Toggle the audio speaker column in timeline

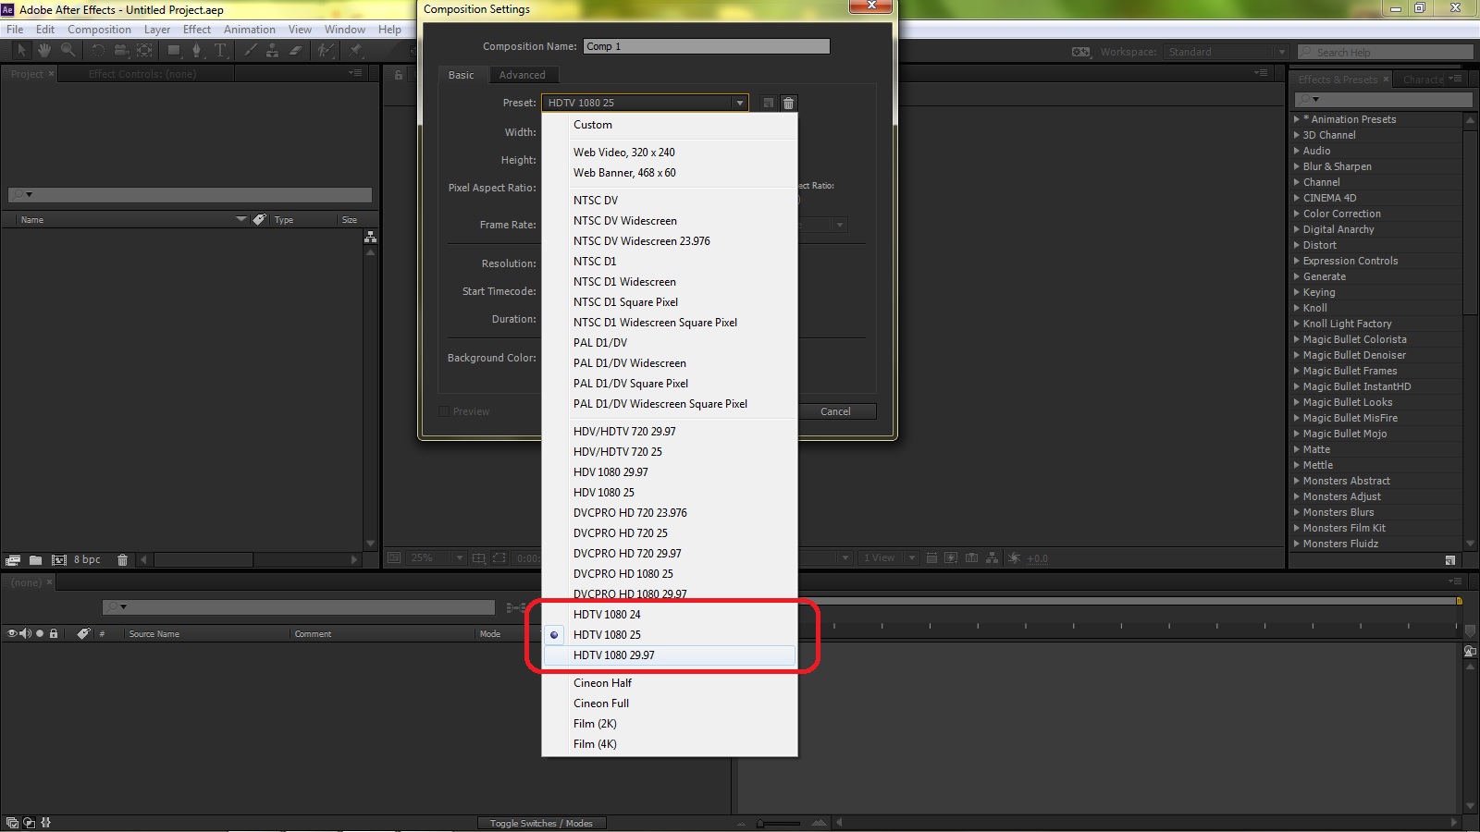click(25, 633)
